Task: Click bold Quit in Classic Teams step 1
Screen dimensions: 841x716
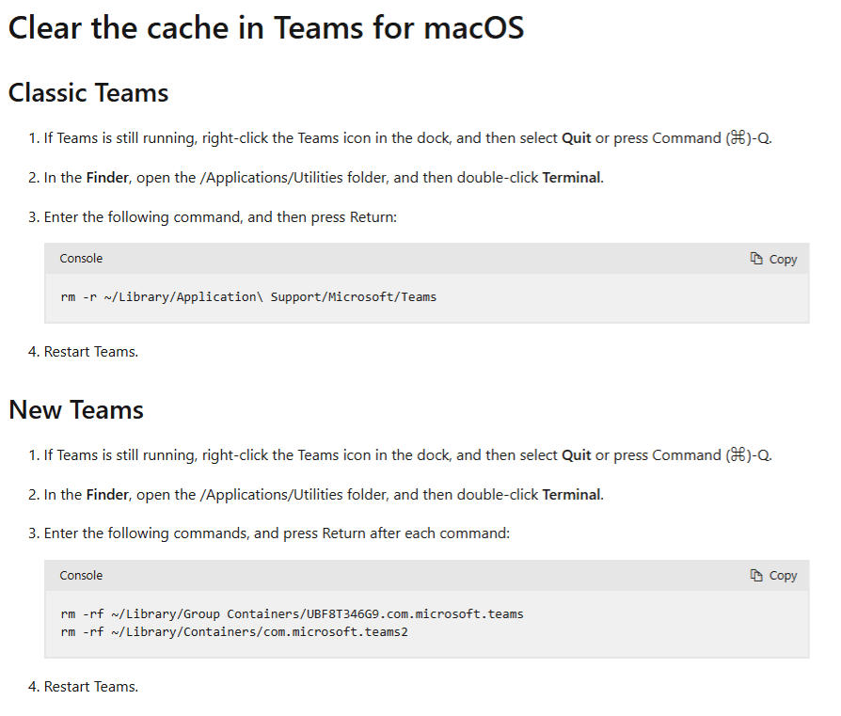Action: point(577,138)
